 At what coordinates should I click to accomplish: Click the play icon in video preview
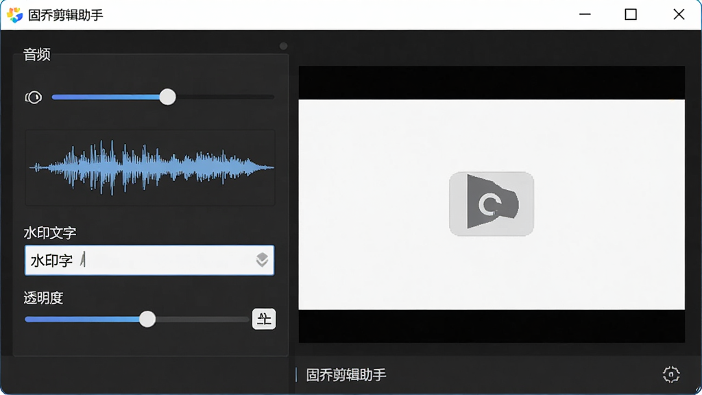click(x=492, y=204)
